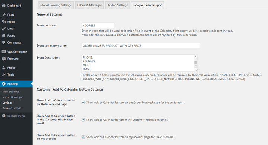
Task: Click the Event Description label
Action: [x=48, y=57]
